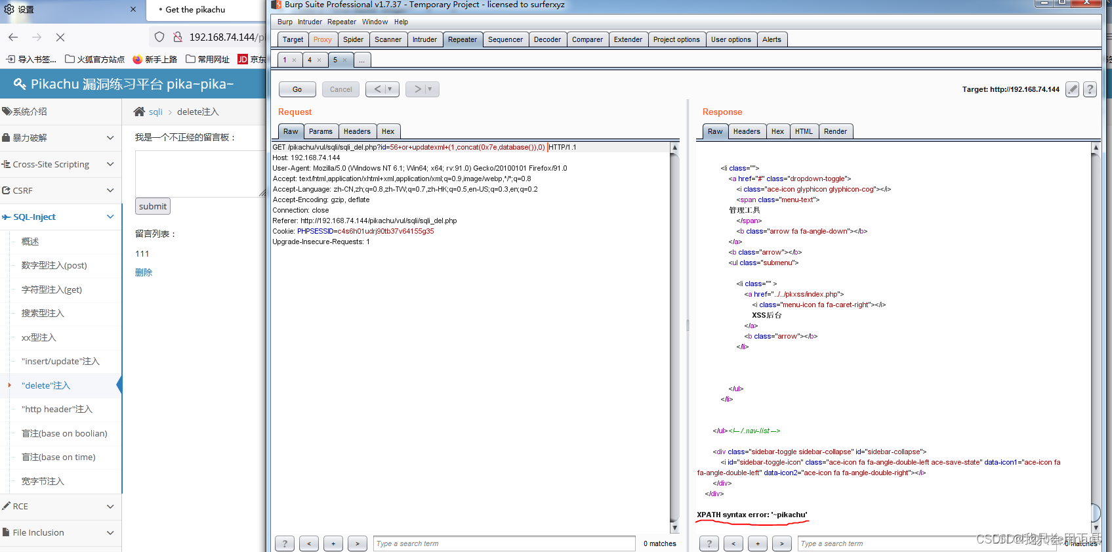Stop loading the page in Firefox
Viewport: 1112px width, 552px height.
click(x=60, y=37)
